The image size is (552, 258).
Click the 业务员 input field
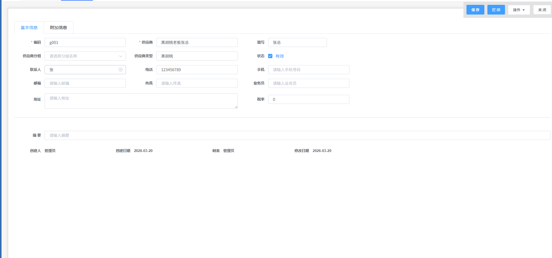tap(308, 83)
